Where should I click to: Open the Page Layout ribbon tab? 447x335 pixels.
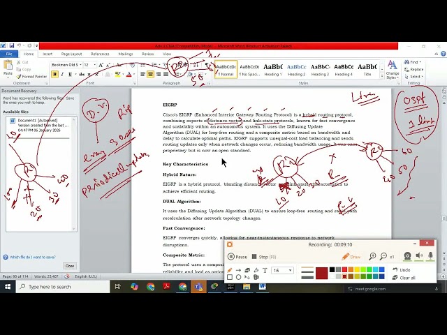pos(71,54)
